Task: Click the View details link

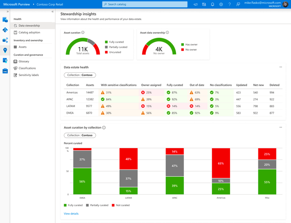Action: click(71, 213)
